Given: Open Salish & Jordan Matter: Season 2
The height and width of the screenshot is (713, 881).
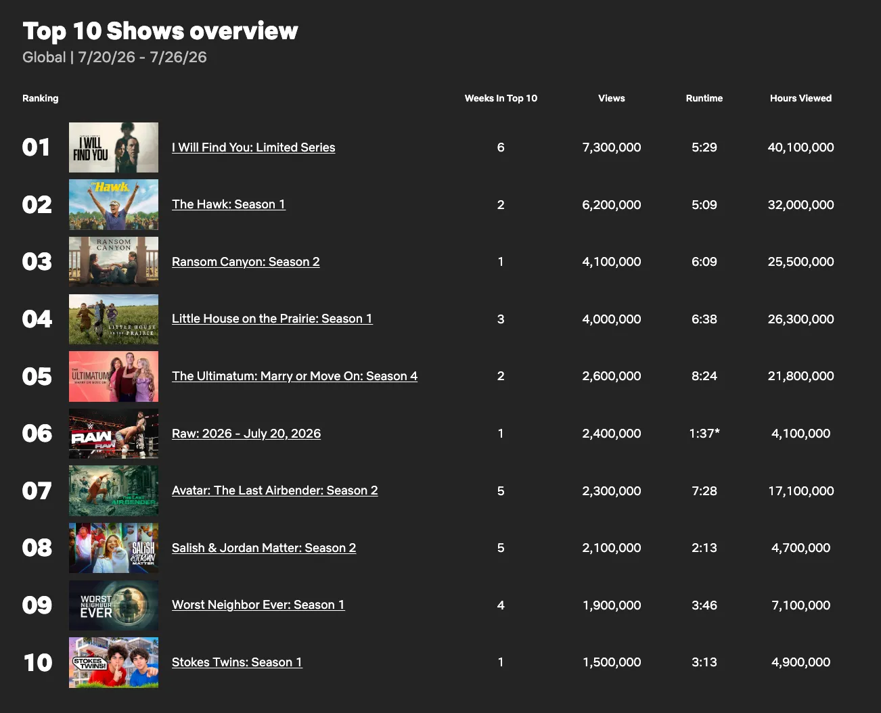Looking at the screenshot, I should pyautogui.click(x=264, y=548).
